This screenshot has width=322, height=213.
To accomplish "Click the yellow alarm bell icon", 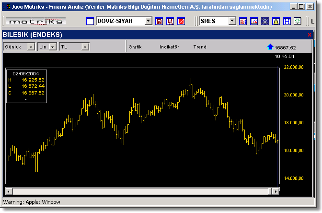I will [x=276, y=22].
